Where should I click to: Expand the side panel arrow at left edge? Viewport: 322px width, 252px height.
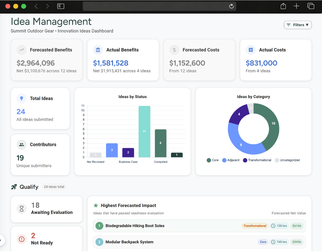click(x=1, y=240)
